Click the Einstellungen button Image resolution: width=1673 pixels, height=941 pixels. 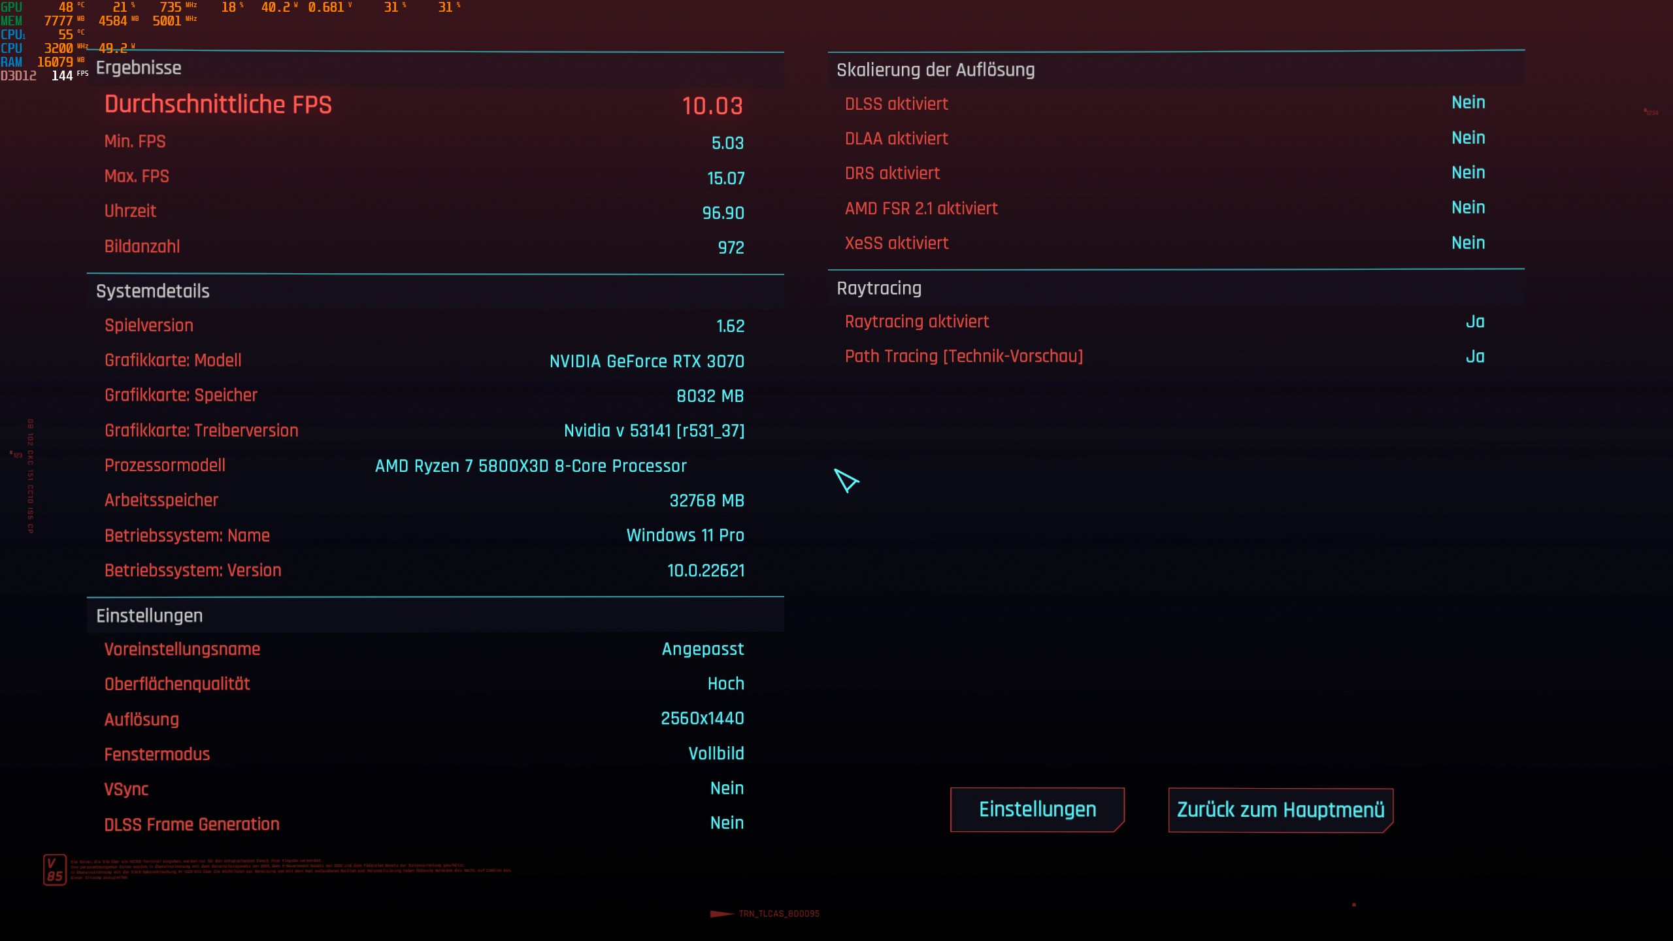point(1037,810)
